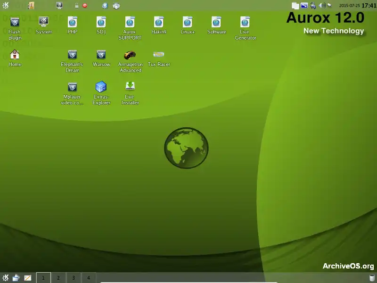The height and width of the screenshot is (283, 377).
Task: Launch the Tux Racer game
Action: [159, 54]
